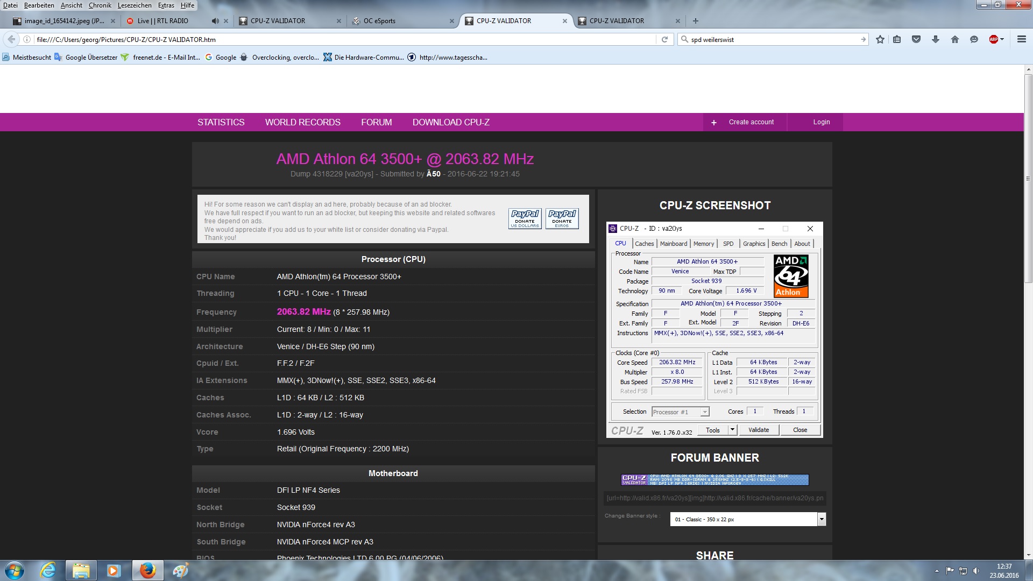Open the Pocket icon in the toolbar
Viewport: 1033px width, 581px height.
tap(916, 39)
